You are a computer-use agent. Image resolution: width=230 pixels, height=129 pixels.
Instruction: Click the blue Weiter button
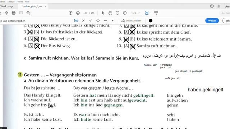coord(212,21)
